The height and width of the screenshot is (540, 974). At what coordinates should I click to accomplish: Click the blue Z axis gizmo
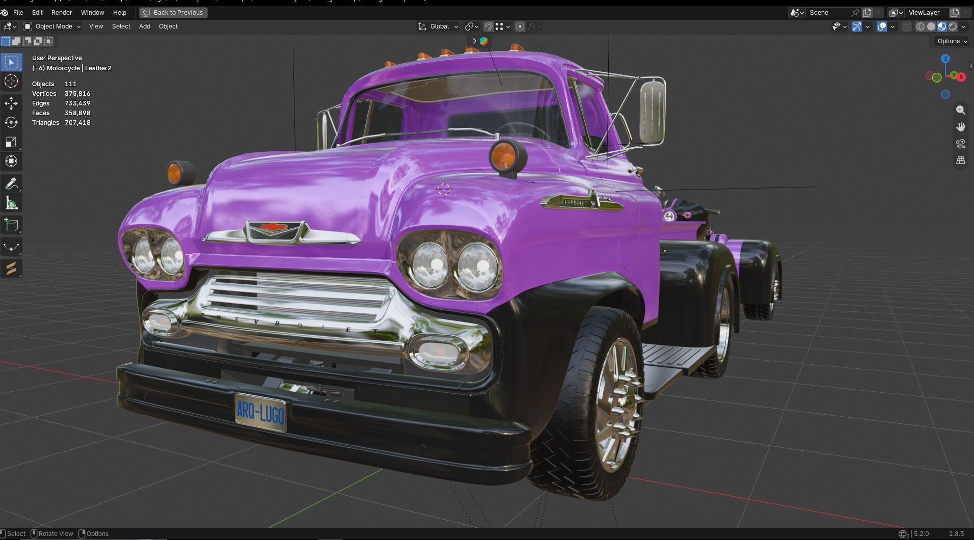point(945,59)
